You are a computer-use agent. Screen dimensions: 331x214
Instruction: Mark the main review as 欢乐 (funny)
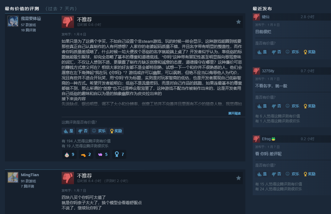click(99, 131)
